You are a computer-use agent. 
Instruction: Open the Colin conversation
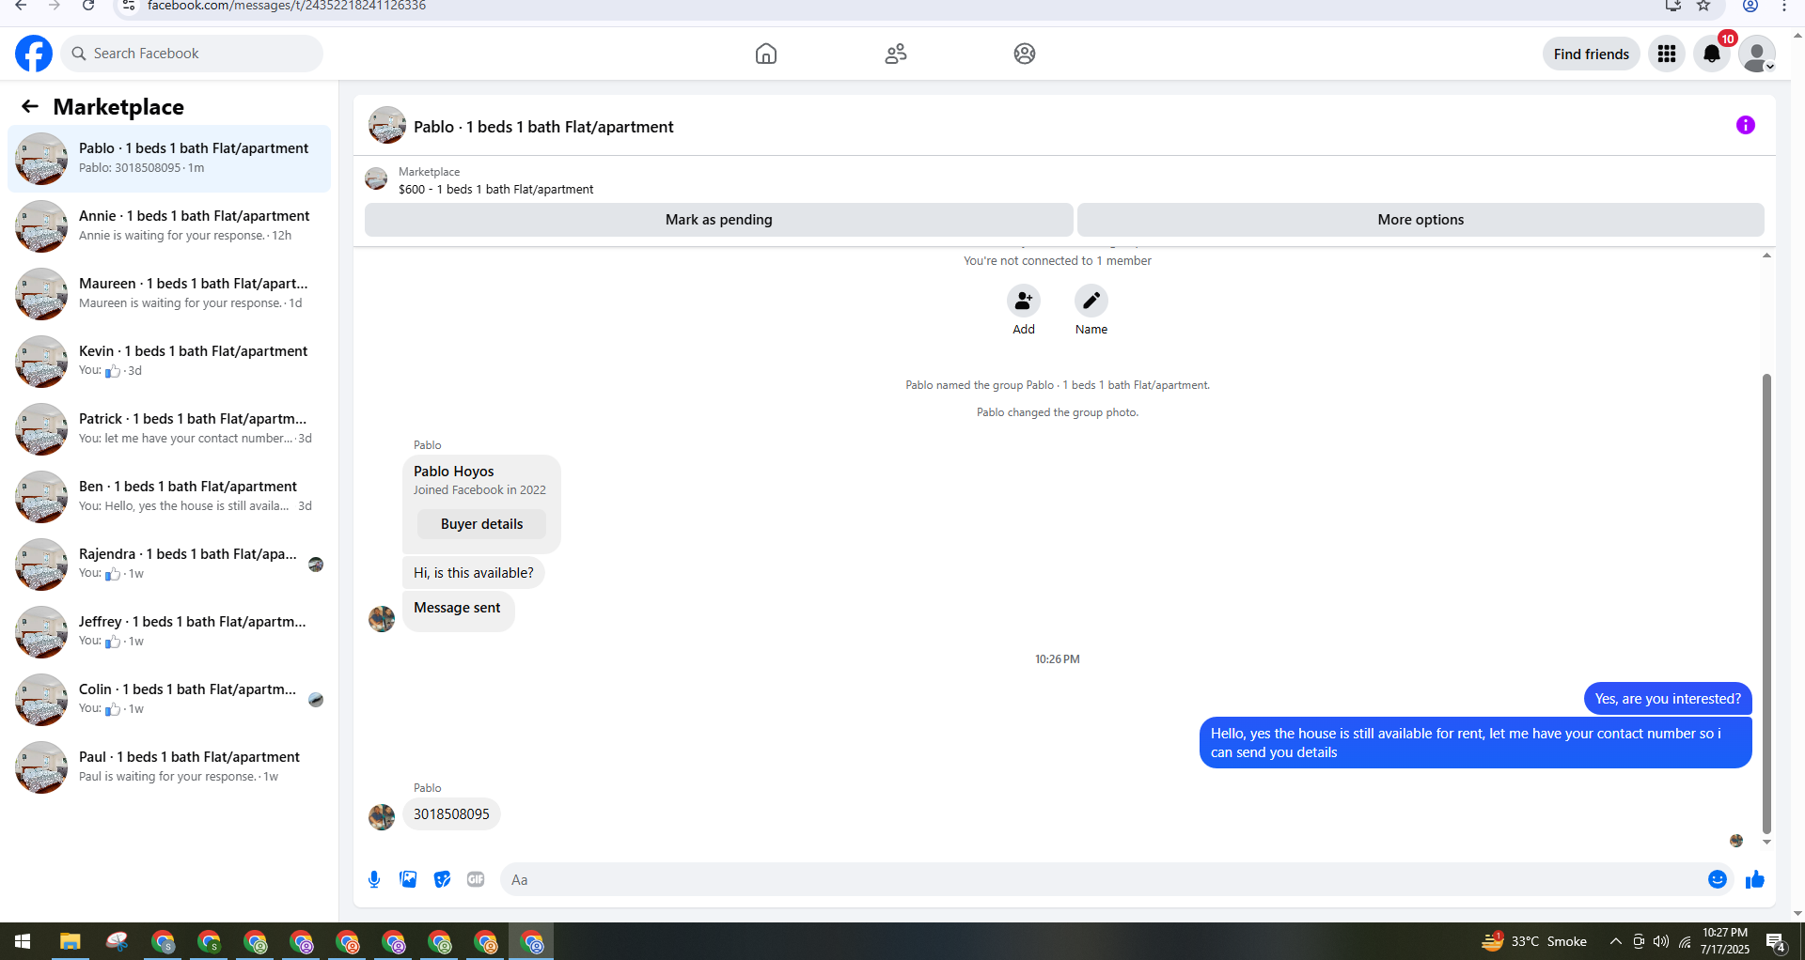click(169, 700)
